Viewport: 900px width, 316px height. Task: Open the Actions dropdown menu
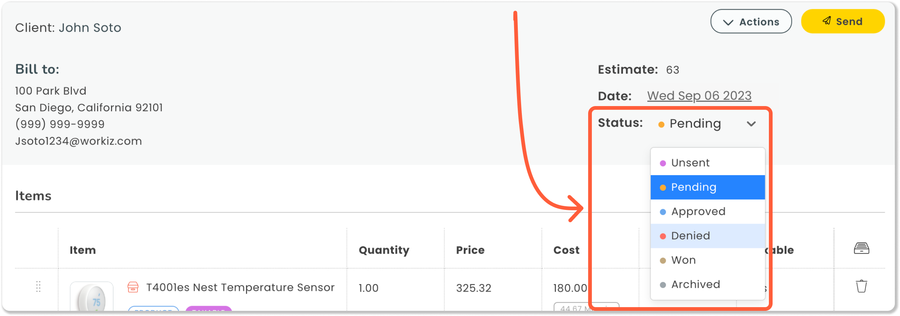pyautogui.click(x=751, y=22)
